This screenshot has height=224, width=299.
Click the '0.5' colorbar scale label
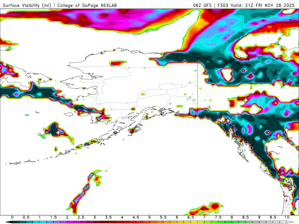tap(26, 217)
